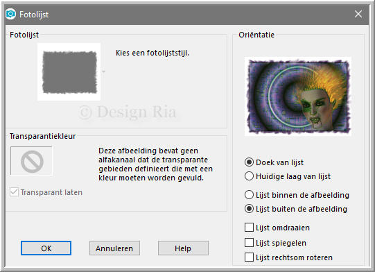Click the framed preview image under Oriëntatie
The image size is (375, 272).
(298, 96)
